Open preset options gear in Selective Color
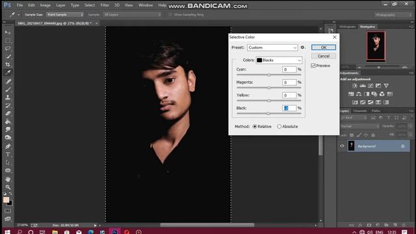416x234 pixels. [302, 47]
